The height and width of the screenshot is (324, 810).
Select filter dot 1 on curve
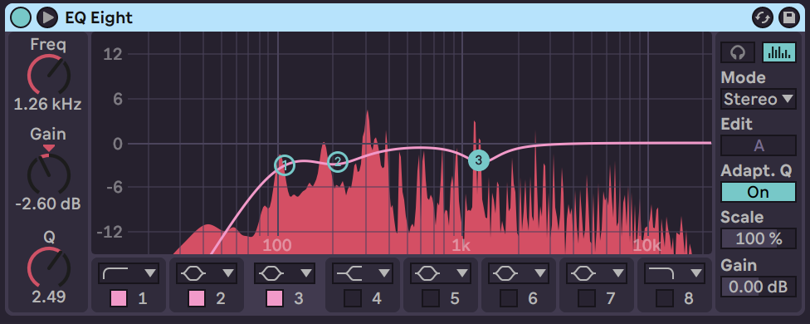(284, 165)
